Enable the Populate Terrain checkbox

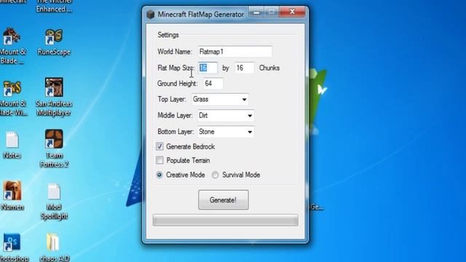[159, 160]
